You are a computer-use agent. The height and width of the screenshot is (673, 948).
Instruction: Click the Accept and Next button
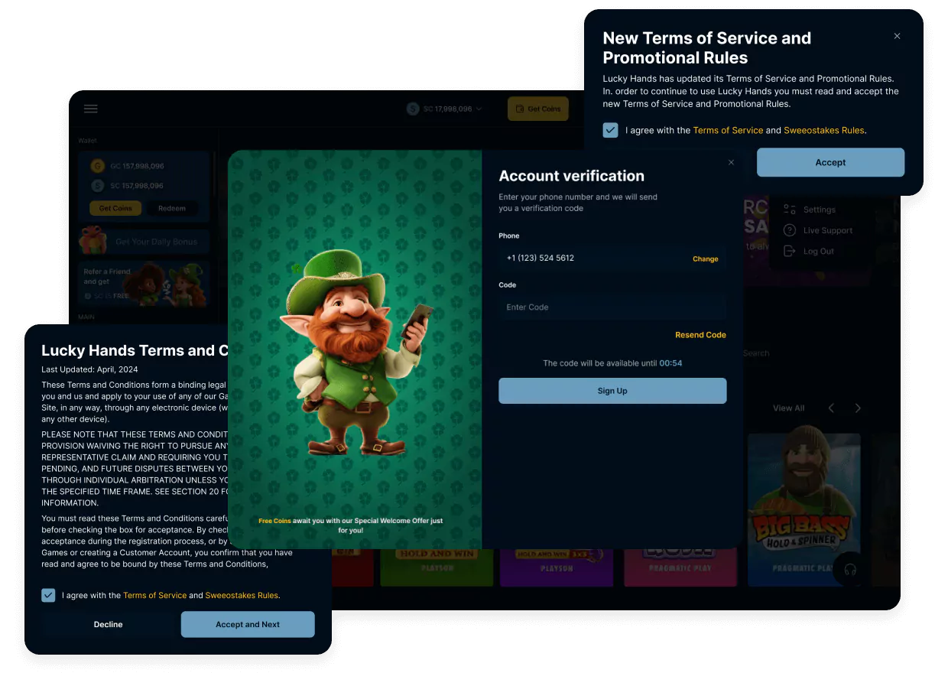(248, 625)
